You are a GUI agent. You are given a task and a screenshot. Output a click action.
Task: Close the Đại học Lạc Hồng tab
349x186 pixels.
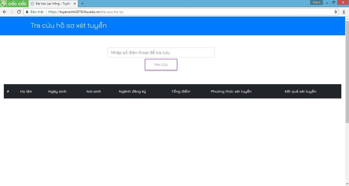click(75, 4)
